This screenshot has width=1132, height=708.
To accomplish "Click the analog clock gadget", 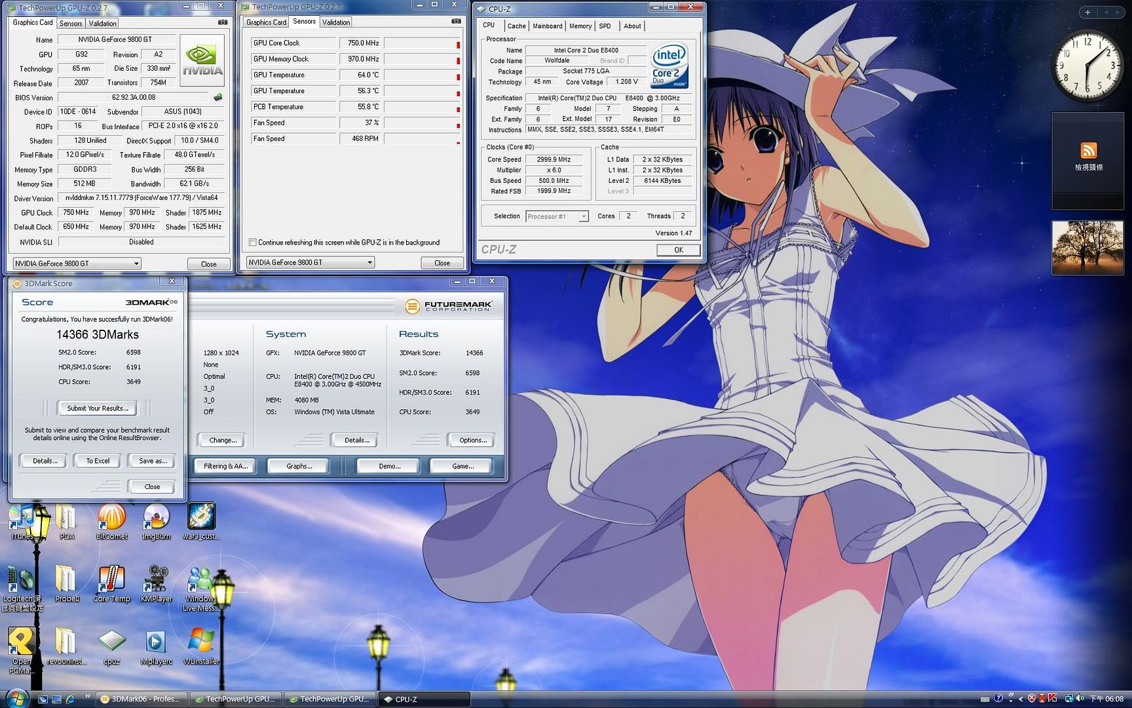I will (1087, 66).
